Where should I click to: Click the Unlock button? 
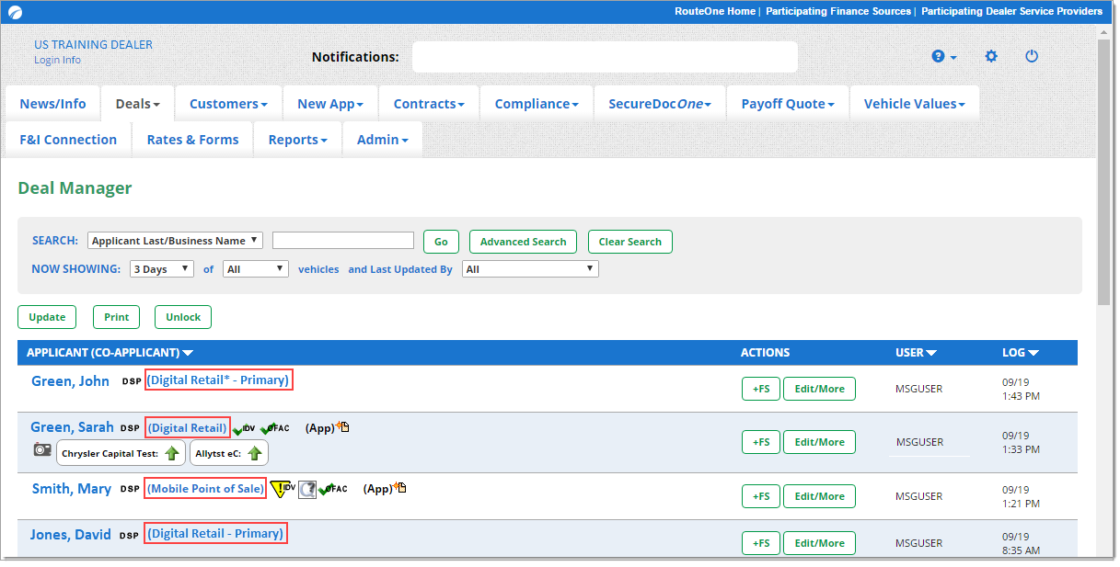tap(183, 317)
